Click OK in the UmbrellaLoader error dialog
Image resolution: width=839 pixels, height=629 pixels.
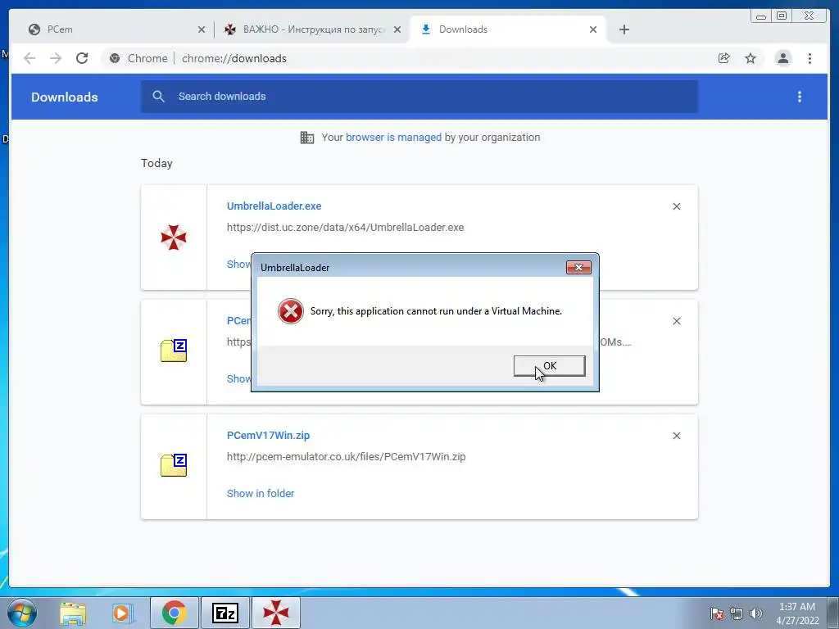[x=549, y=366]
